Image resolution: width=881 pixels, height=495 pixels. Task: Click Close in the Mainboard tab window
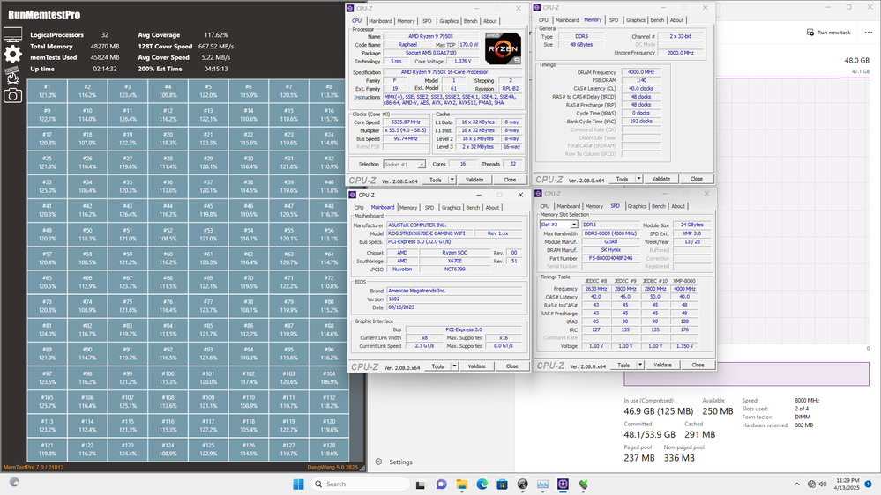pyautogui.click(x=511, y=366)
